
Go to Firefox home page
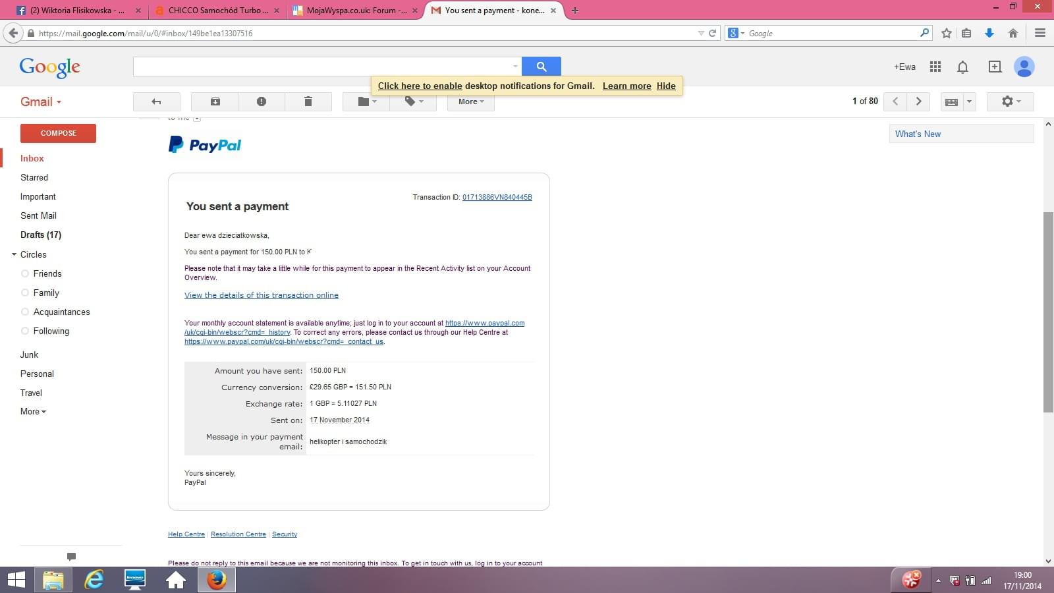coord(1013,33)
